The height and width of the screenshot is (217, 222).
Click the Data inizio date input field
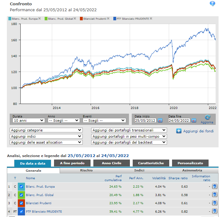[146, 121]
